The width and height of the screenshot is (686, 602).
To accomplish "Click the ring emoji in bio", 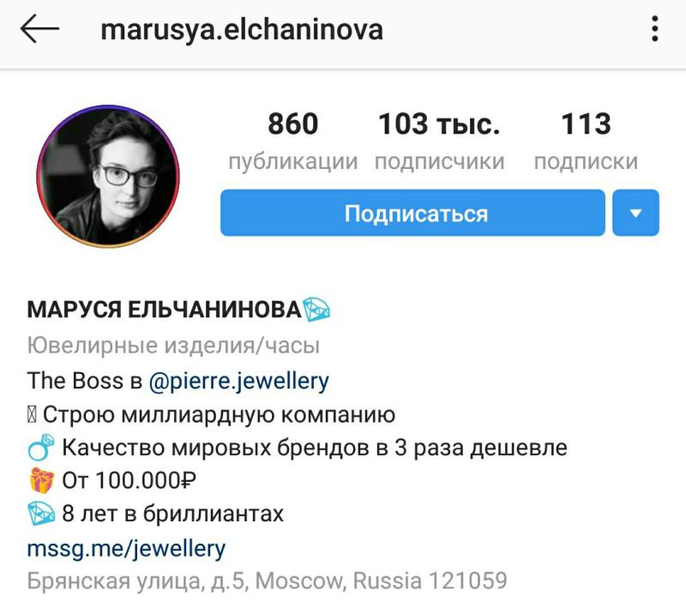I will [40, 447].
